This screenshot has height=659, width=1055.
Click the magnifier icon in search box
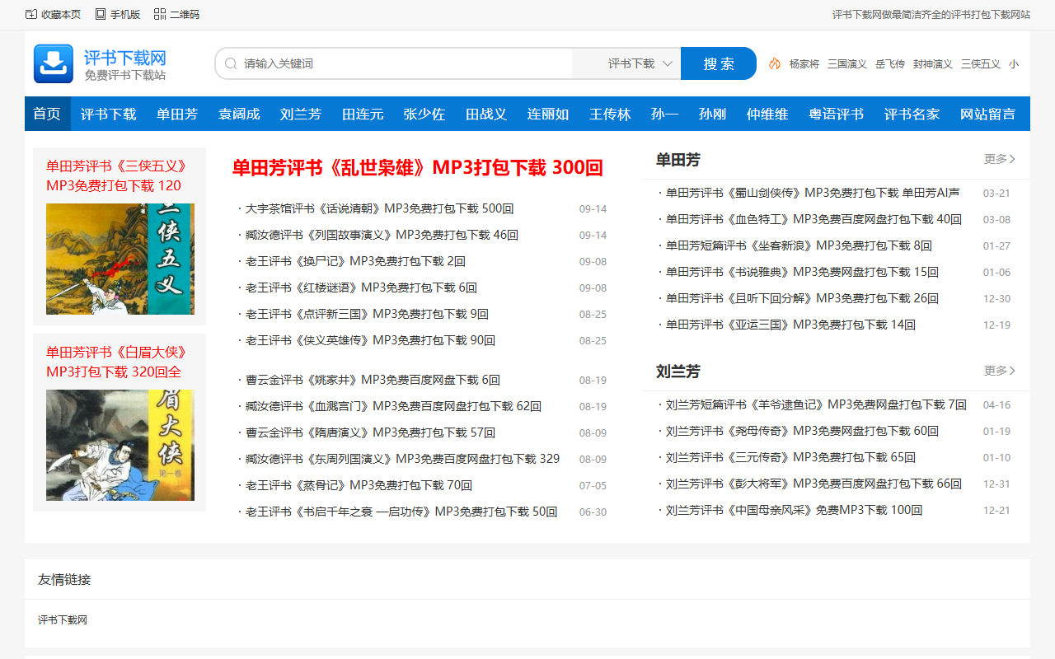click(x=231, y=63)
